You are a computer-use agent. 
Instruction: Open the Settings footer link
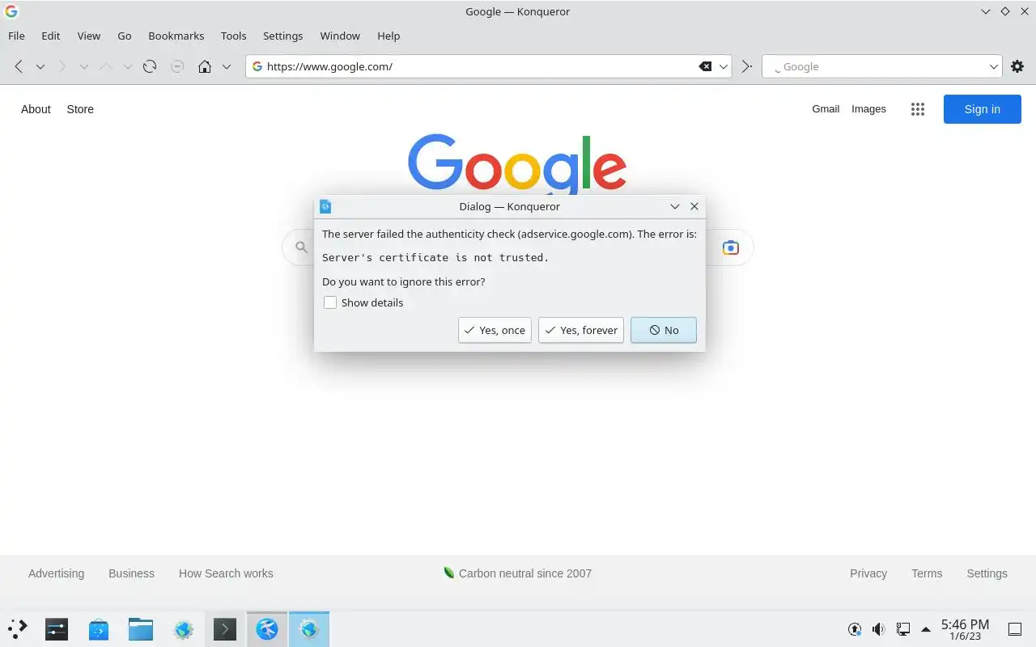987,573
